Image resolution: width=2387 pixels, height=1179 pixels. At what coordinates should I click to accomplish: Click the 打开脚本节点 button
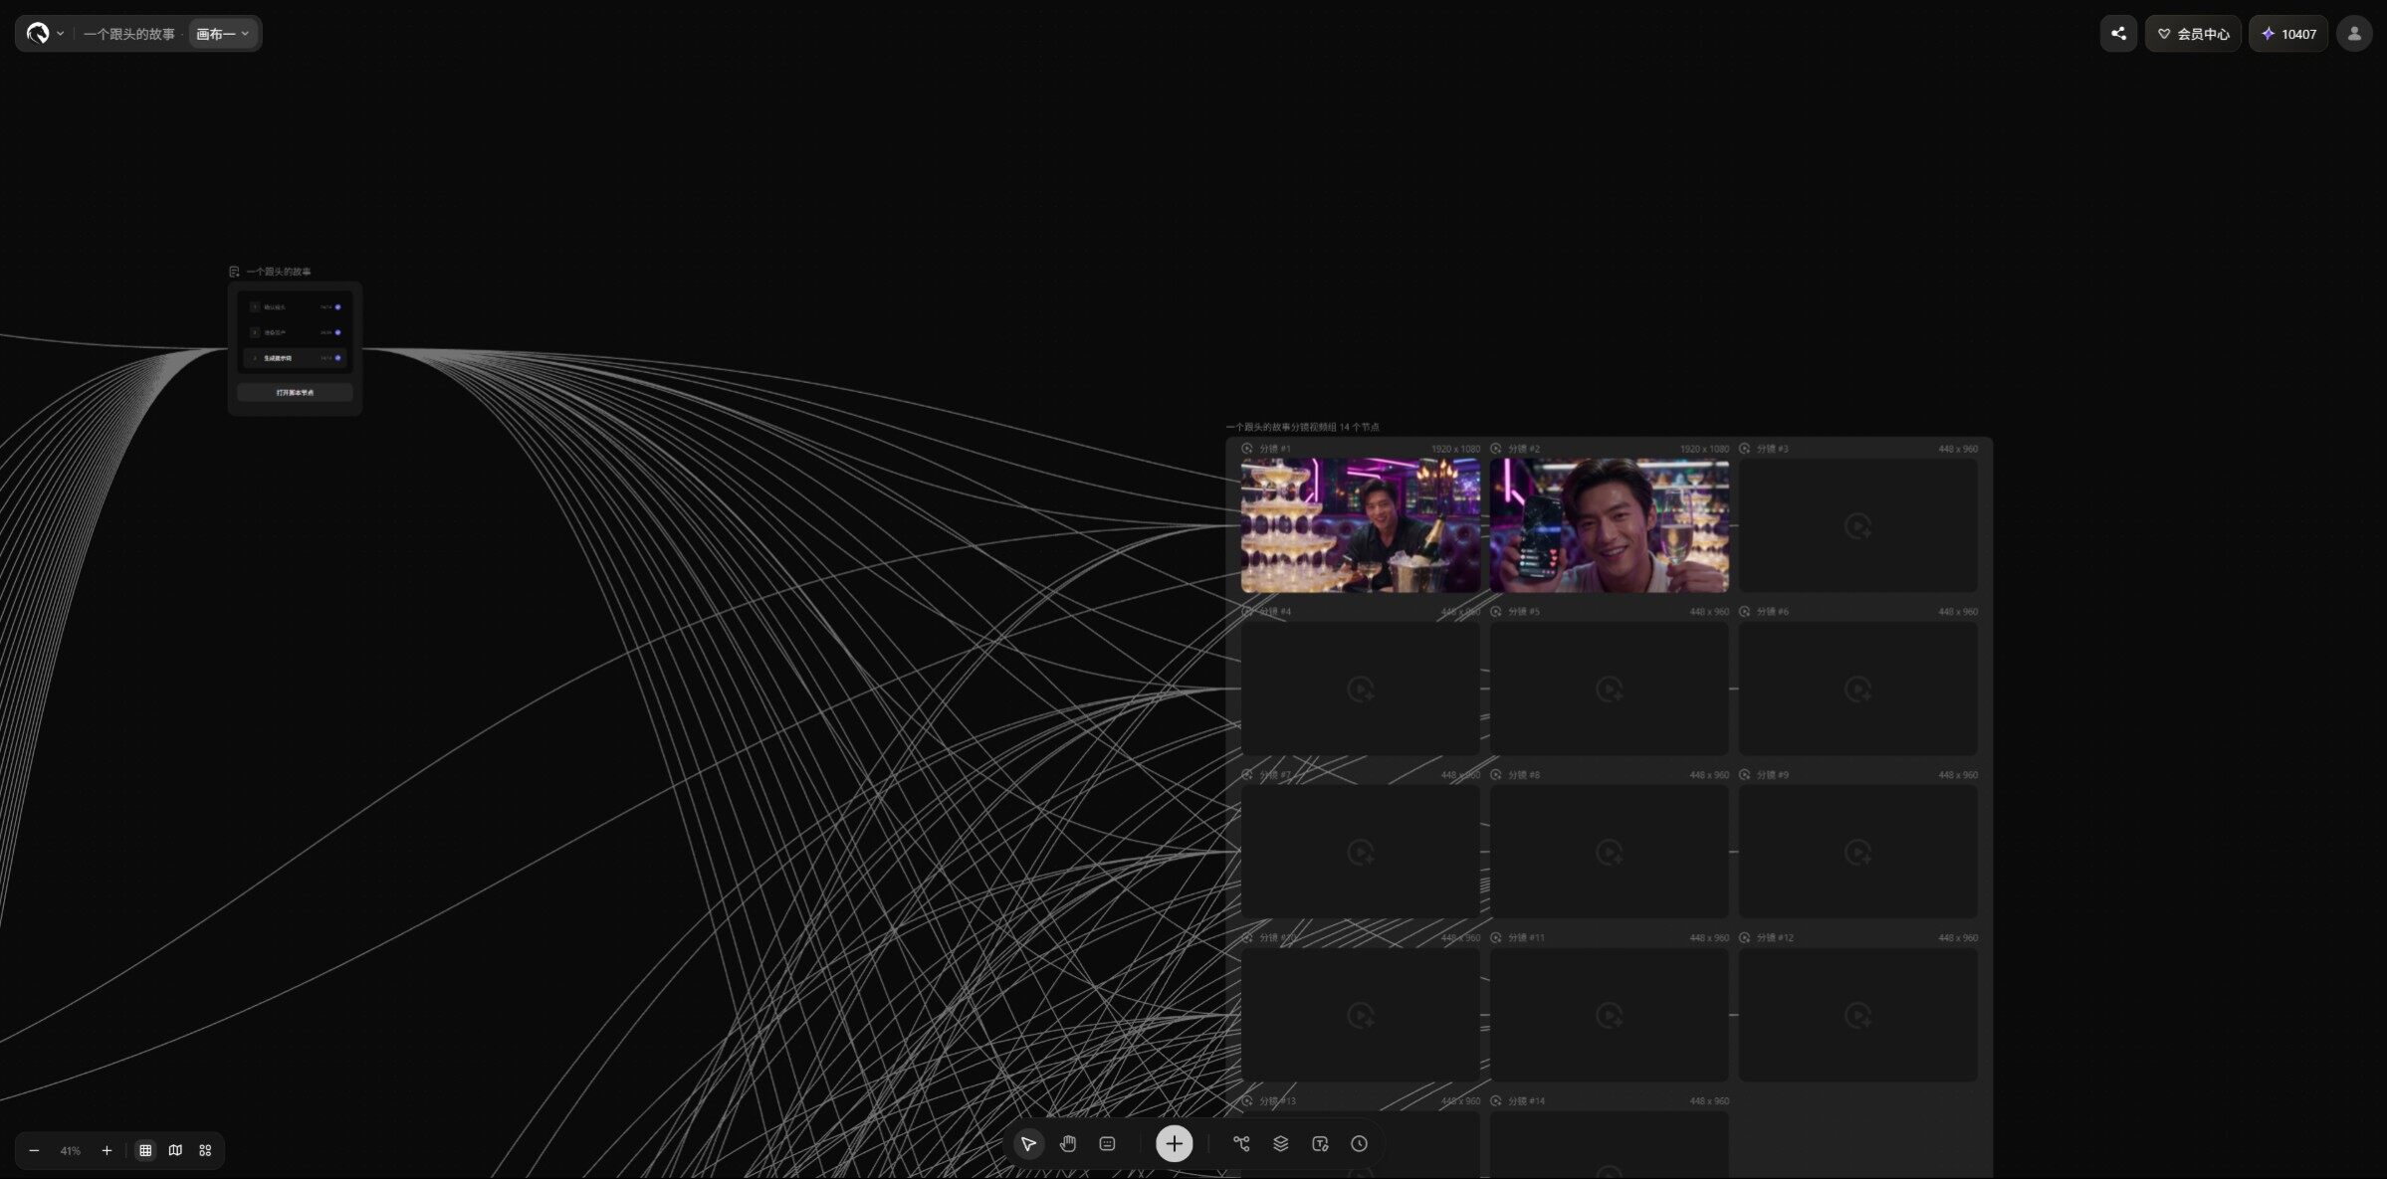295,393
